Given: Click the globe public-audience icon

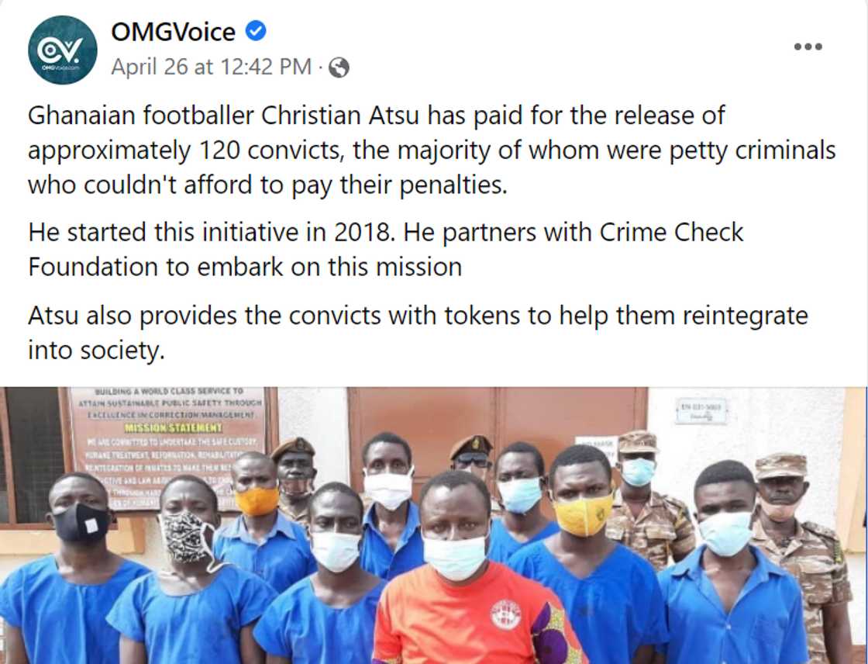Looking at the screenshot, I should point(339,67).
